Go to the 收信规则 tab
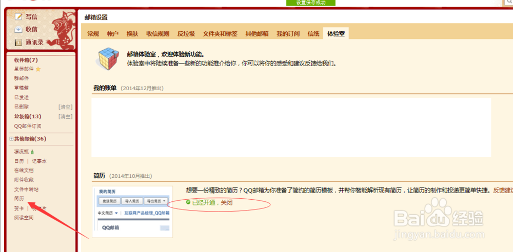This screenshot has height=252, width=513. coord(157,34)
